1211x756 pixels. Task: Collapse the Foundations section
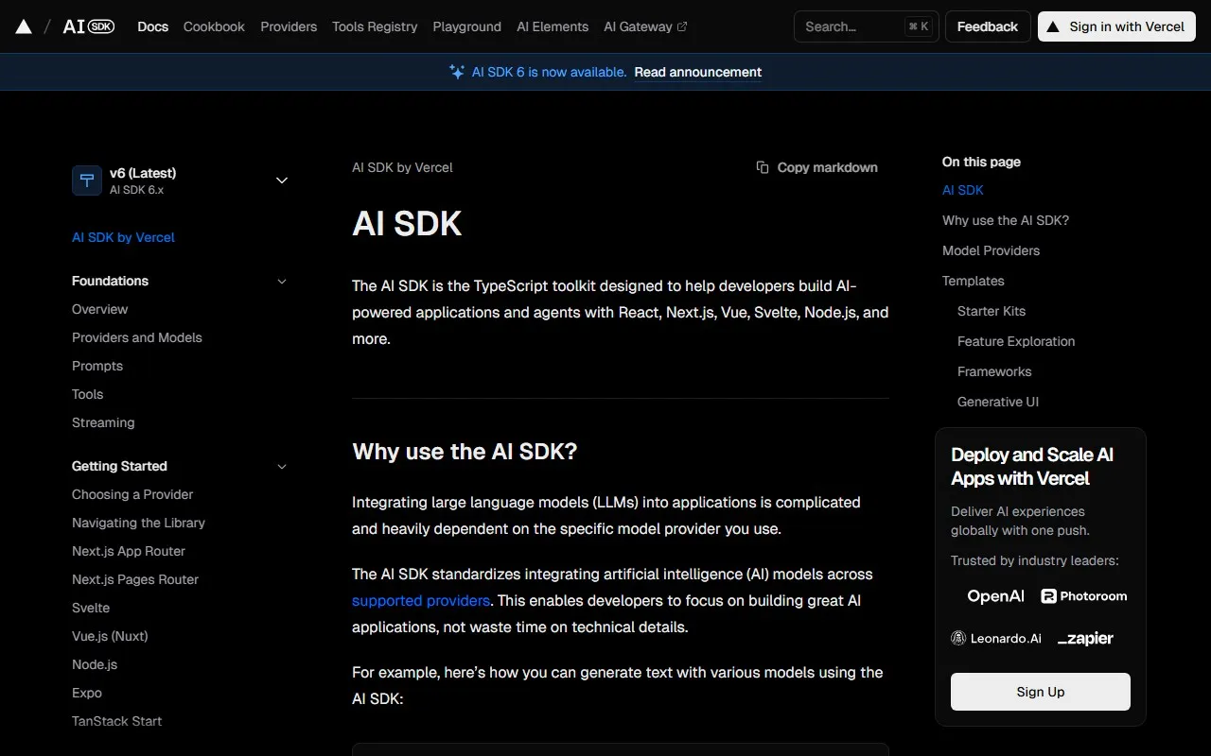(x=281, y=281)
